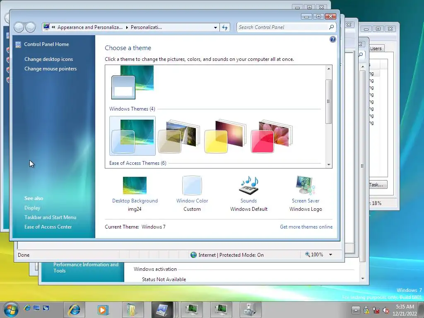Screen dimensions: 424x318
Task: Open Display under See also
Action: point(32,208)
